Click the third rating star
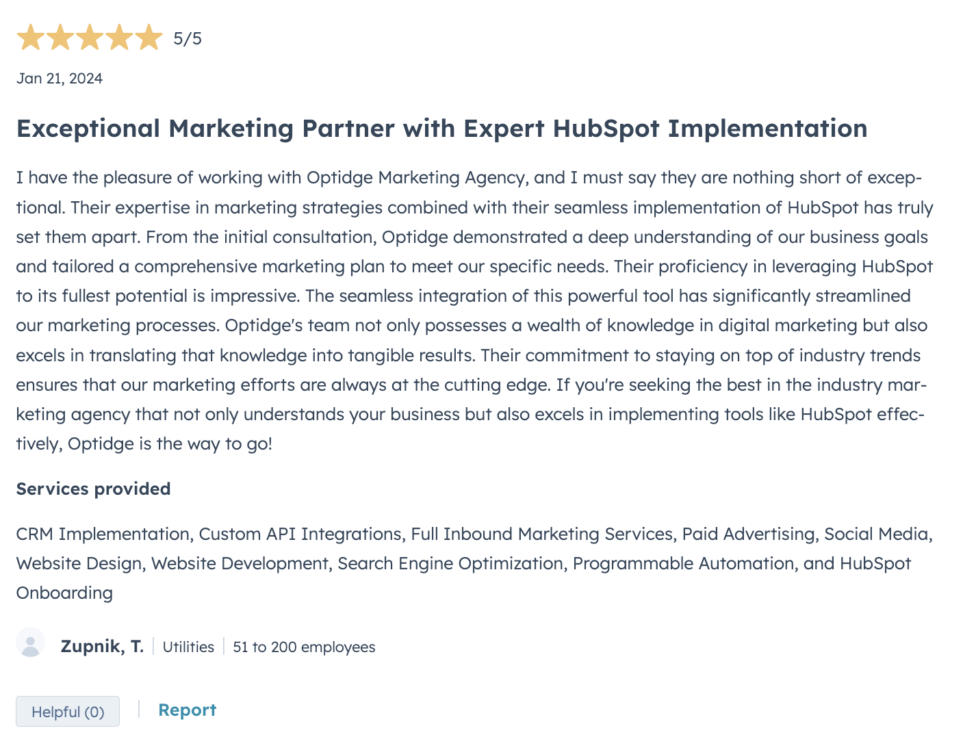The image size is (976, 750). click(90, 38)
